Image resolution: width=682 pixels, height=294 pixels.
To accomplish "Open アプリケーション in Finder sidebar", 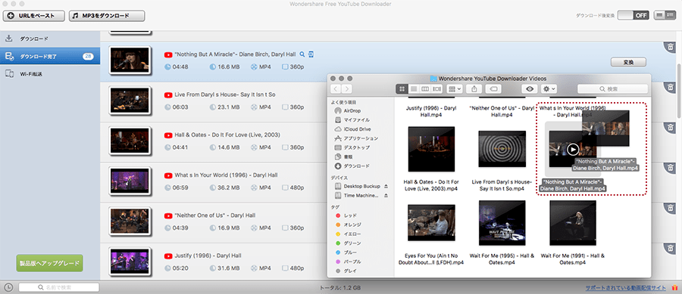I will coord(361,138).
